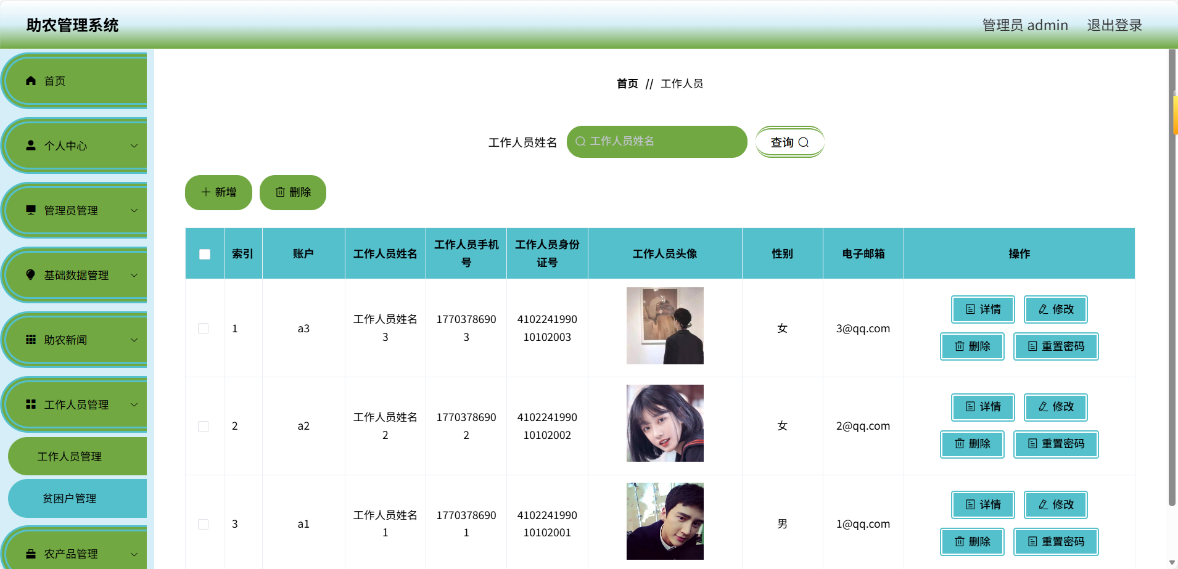Click the pencil icon on a1's 修改 button

[x=1043, y=505]
